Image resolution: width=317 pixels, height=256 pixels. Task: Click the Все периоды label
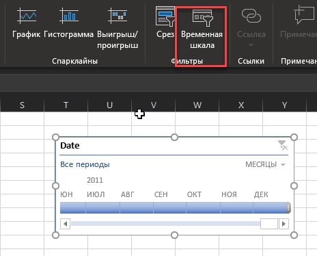point(85,164)
